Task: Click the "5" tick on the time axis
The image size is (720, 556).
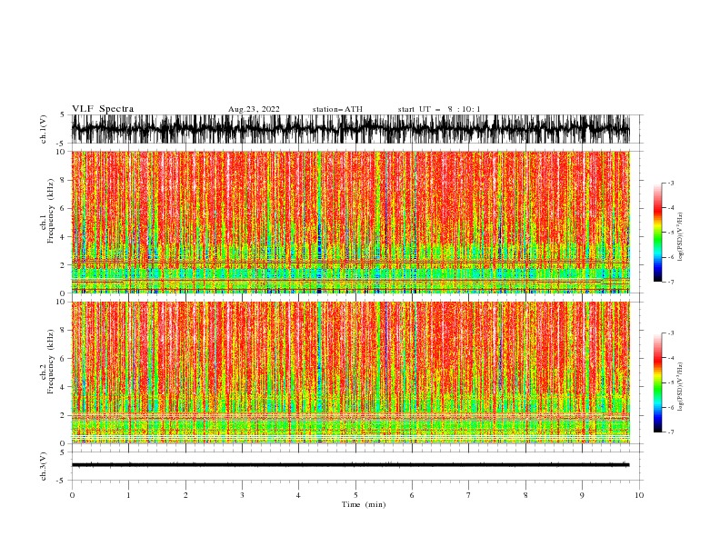Action: click(355, 495)
